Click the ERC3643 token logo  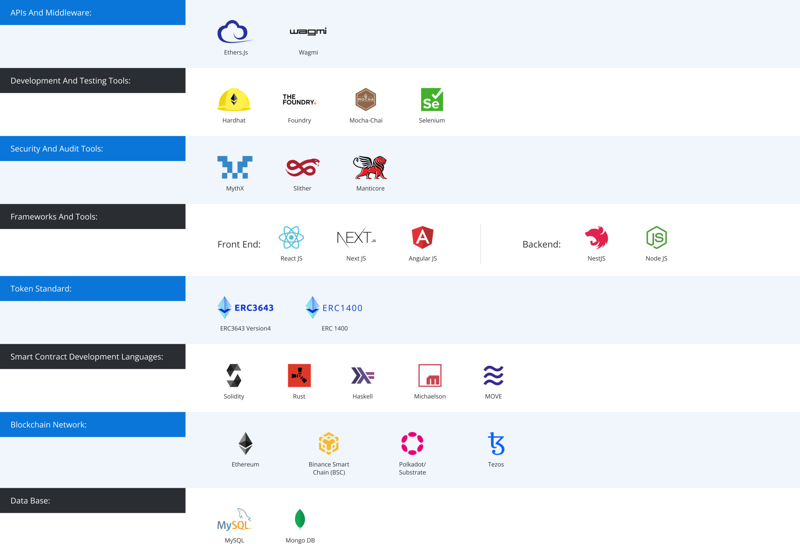pyautogui.click(x=245, y=307)
